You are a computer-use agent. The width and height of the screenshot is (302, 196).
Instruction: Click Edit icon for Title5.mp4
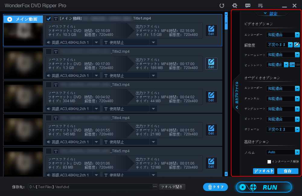[211, 163]
